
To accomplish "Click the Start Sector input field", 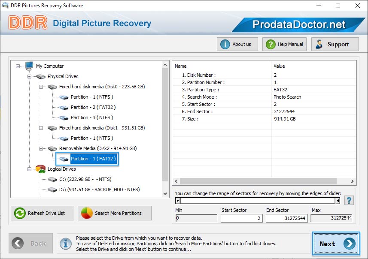I will 241,218.
